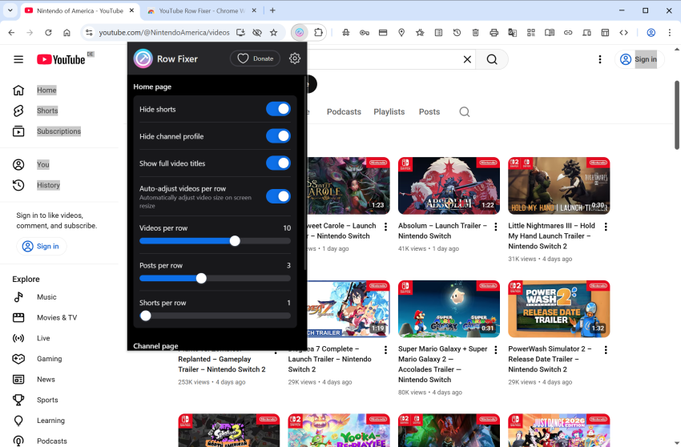Click the Videos per row slider
Image resolution: width=681 pixels, height=447 pixels.
215,241
